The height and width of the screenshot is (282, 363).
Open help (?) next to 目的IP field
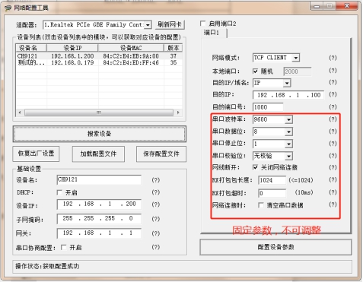click(333, 94)
